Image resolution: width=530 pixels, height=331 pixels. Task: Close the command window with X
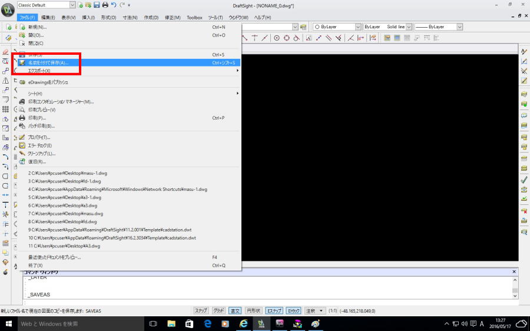coord(514,272)
